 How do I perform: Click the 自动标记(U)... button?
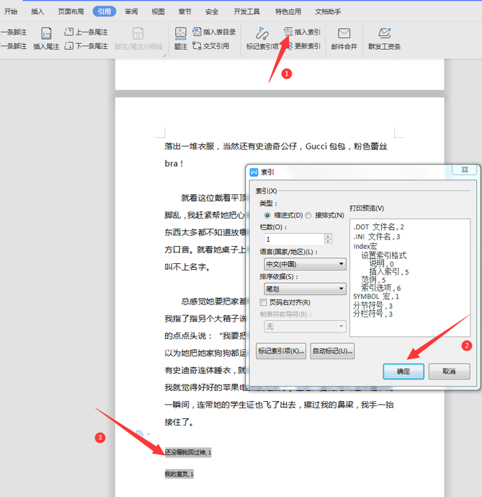pos(332,351)
